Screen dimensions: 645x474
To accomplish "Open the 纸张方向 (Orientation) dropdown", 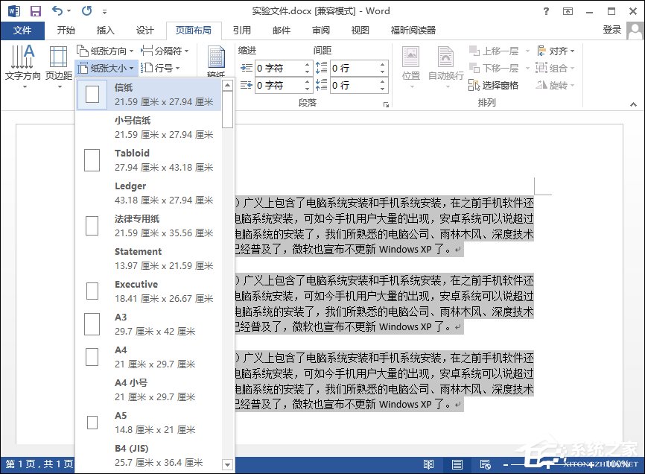I will 107,51.
